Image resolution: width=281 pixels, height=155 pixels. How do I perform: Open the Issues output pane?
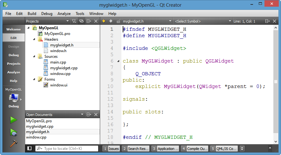tap(111, 149)
